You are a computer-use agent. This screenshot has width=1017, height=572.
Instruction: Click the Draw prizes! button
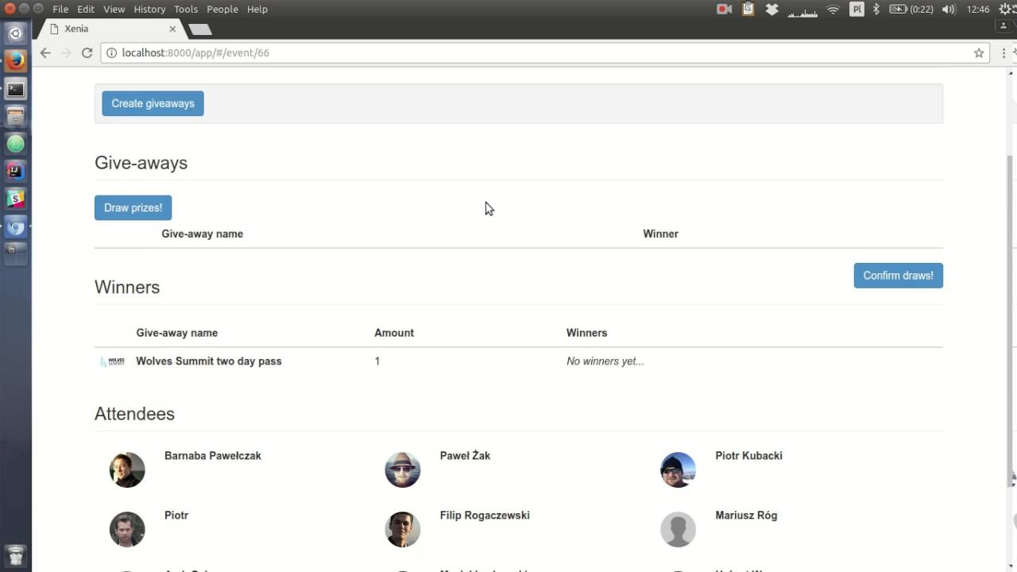[x=133, y=207]
